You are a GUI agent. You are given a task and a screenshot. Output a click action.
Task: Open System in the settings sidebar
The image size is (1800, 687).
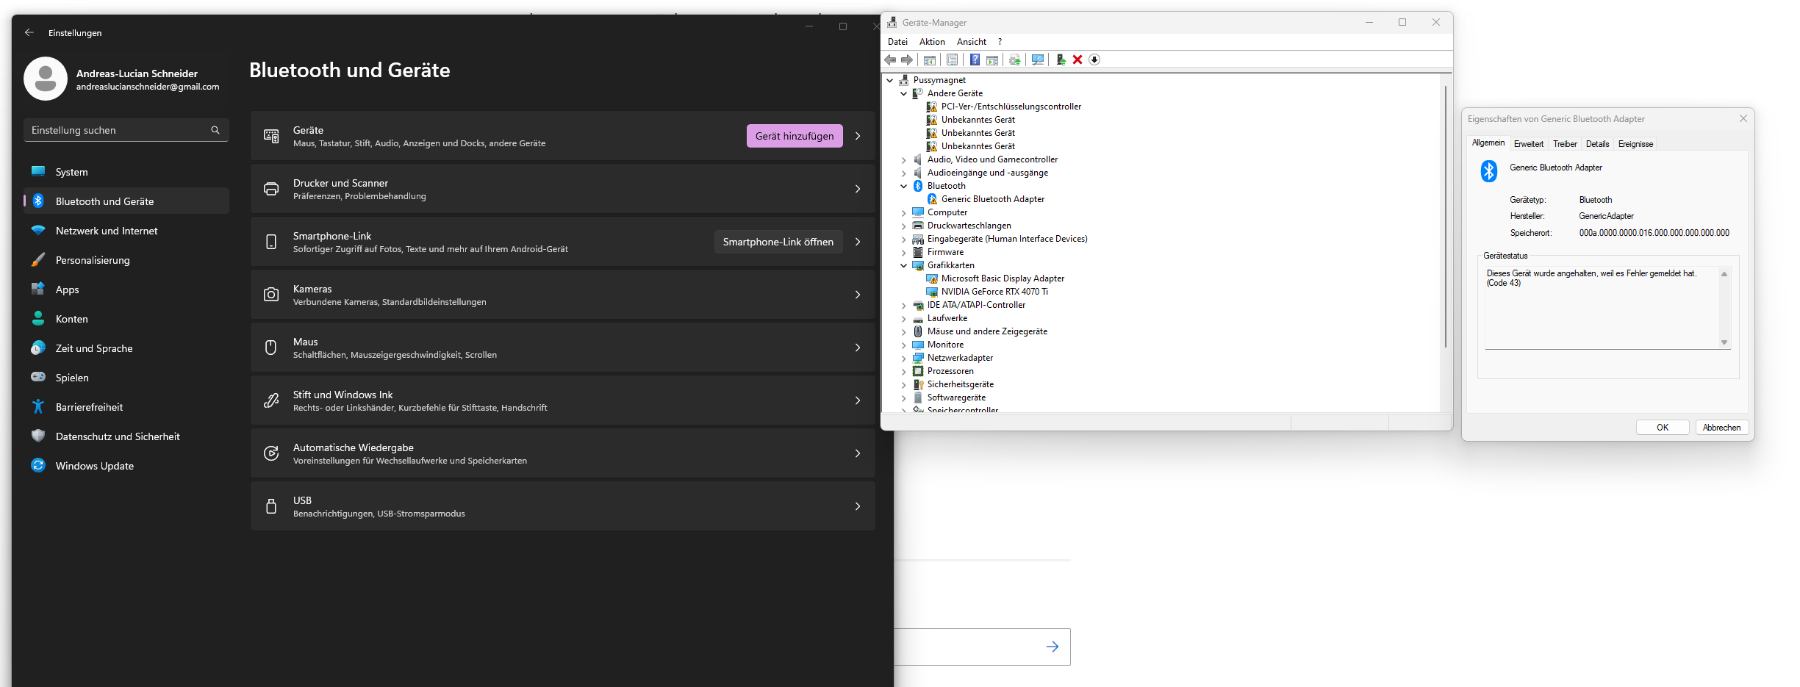[126, 172]
